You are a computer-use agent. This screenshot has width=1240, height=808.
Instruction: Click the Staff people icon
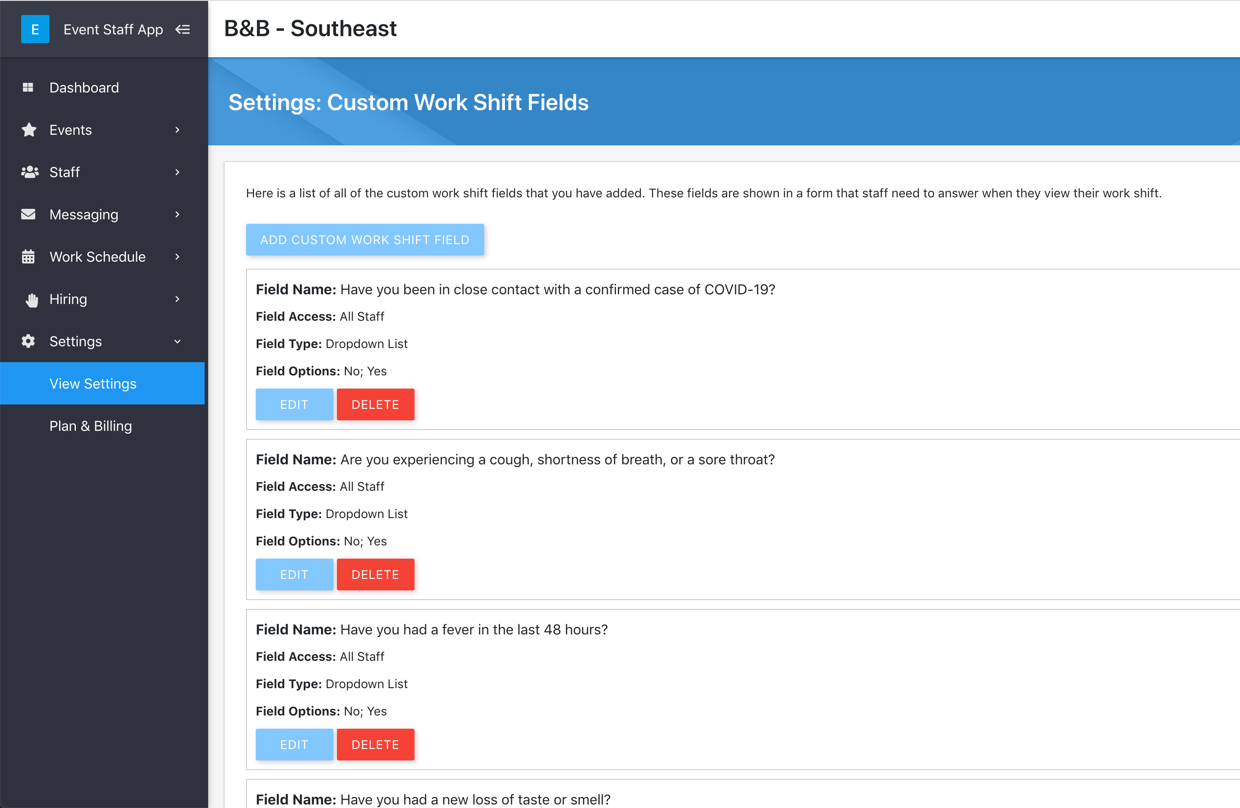(x=30, y=172)
